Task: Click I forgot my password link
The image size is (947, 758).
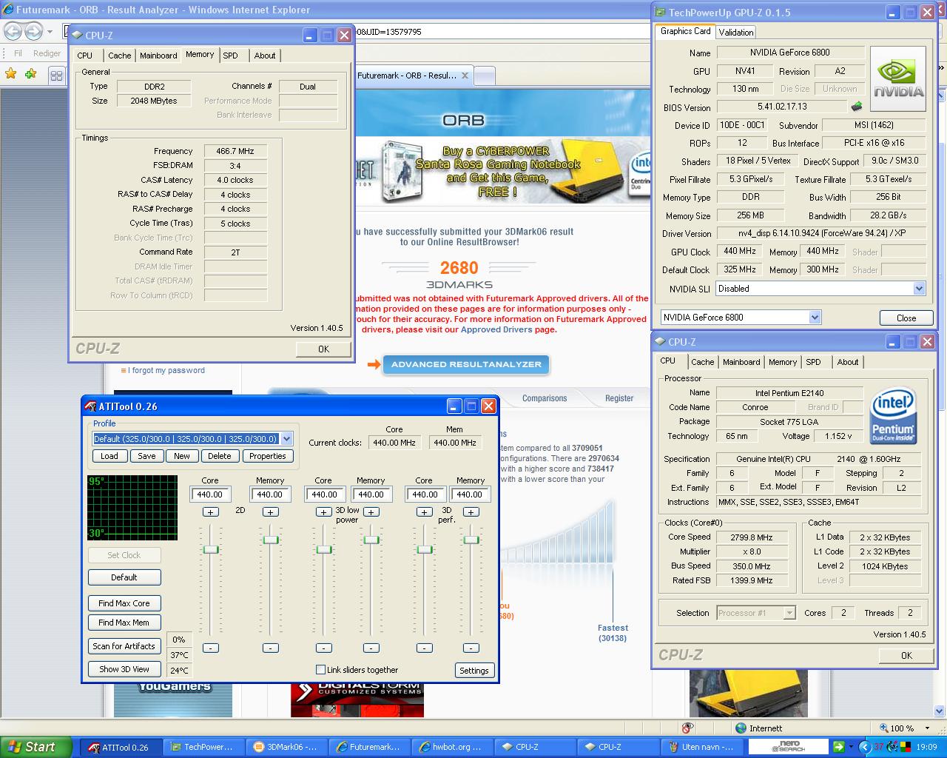Action: click(168, 370)
